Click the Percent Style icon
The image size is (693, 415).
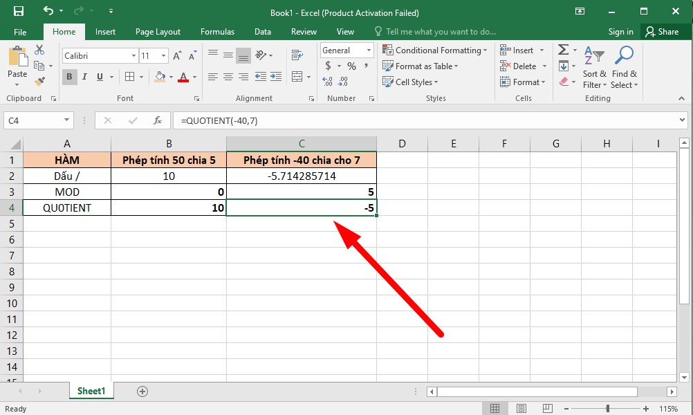click(x=351, y=66)
